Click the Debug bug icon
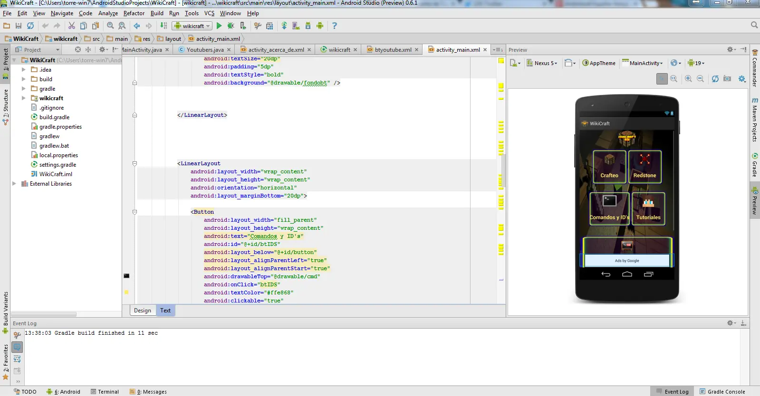The height and width of the screenshot is (396, 760). click(231, 26)
